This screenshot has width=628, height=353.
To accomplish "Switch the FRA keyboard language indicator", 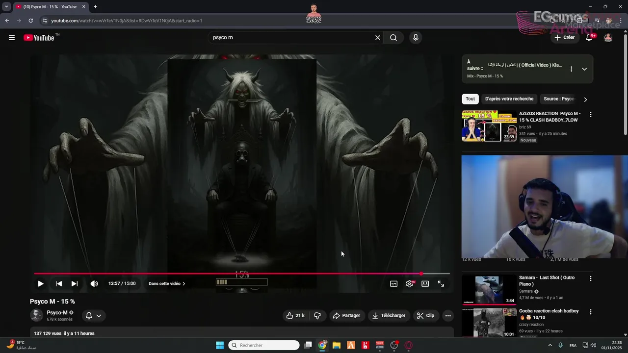I will [x=573, y=345].
